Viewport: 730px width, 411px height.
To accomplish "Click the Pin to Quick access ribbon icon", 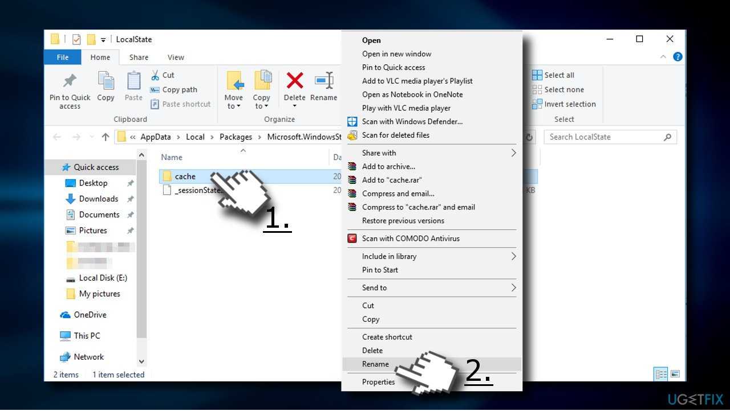I will 70,81.
